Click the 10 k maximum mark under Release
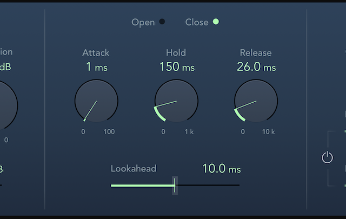346x219 pixels. click(x=269, y=132)
